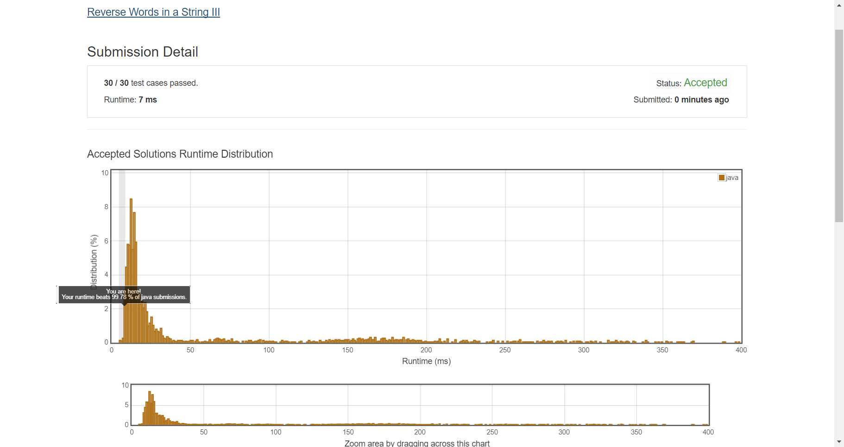844x447 pixels.
Task: Click the Accepted Solutions Runtime Distribution heading
Action: pos(180,154)
